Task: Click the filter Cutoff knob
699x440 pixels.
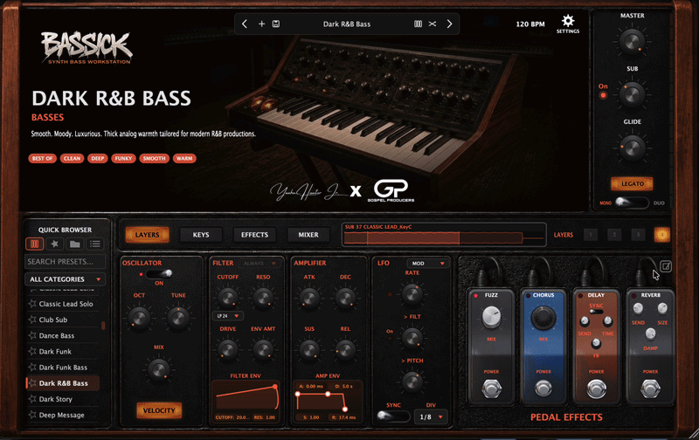Action: click(x=228, y=298)
